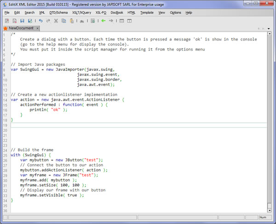The image size is (276, 224).
Task: Click the "JavaImporter" text on line 8
Action: [70, 69]
